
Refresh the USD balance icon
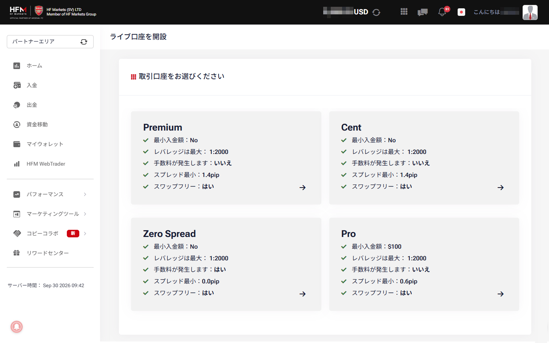pyautogui.click(x=376, y=12)
